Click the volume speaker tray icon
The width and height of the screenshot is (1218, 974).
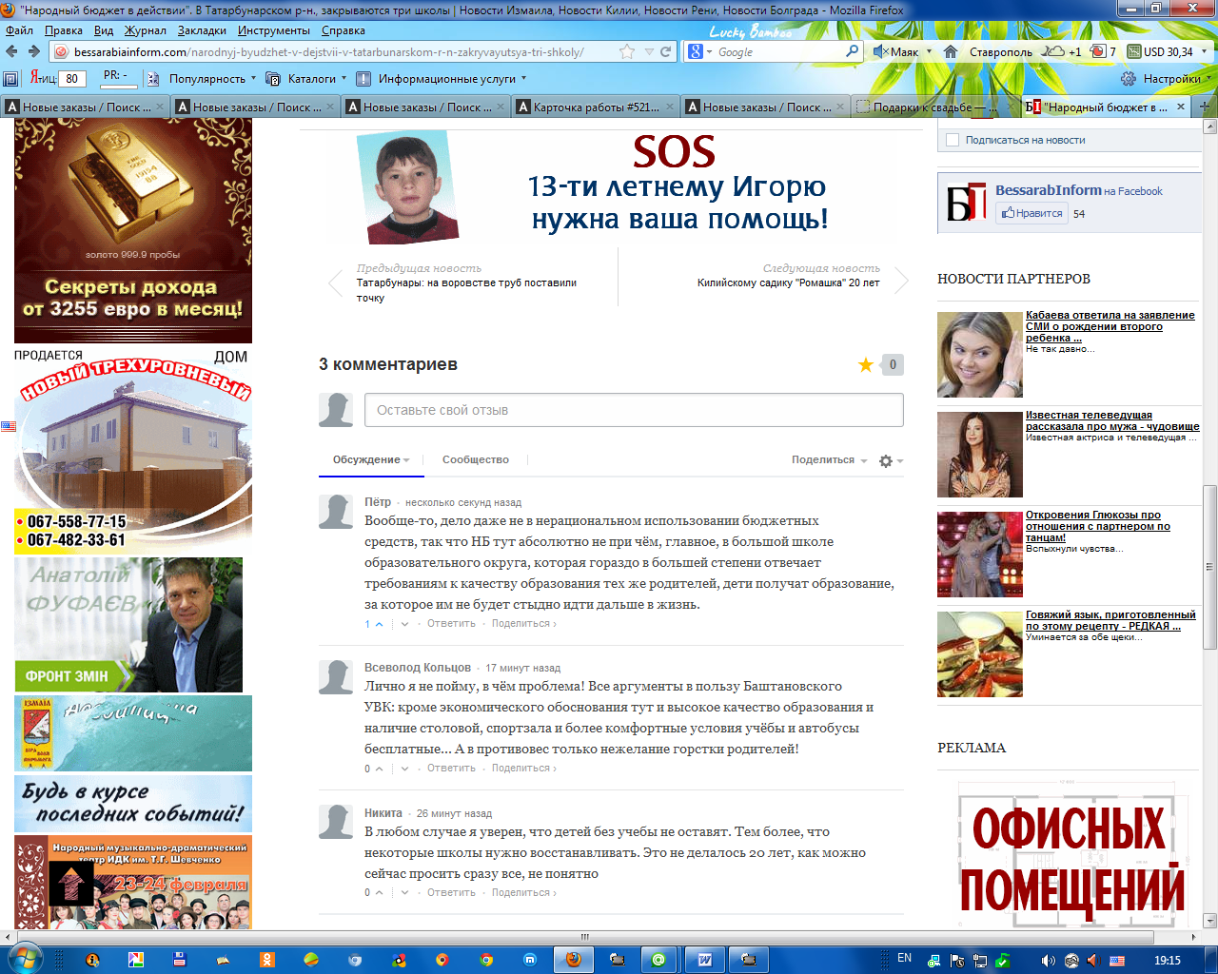point(1049,960)
